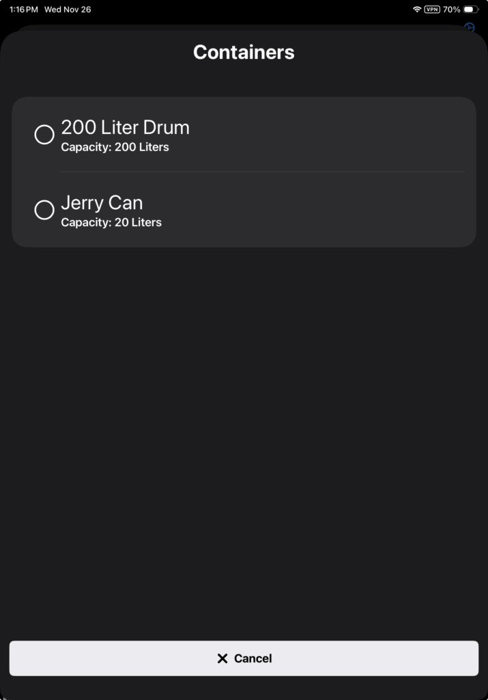Tap the "Jerry Can" name text
Viewport: 488px width, 700px height.
click(102, 203)
